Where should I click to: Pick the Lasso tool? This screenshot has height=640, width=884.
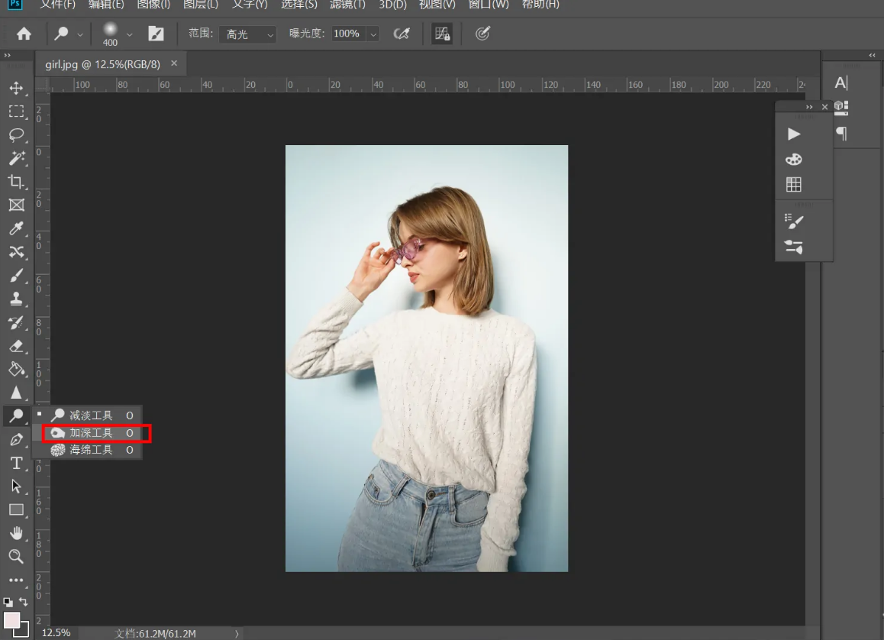[16, 135]
